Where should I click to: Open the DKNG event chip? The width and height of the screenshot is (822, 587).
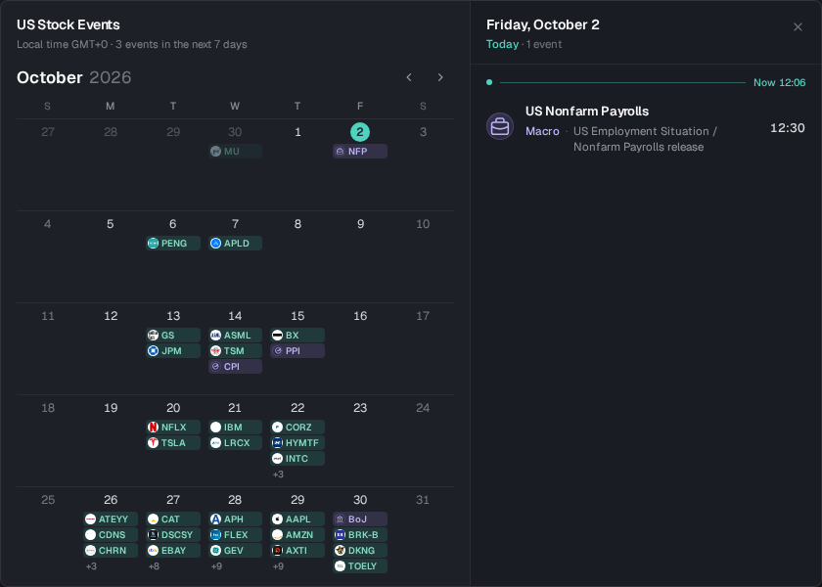tap(360, 550)
